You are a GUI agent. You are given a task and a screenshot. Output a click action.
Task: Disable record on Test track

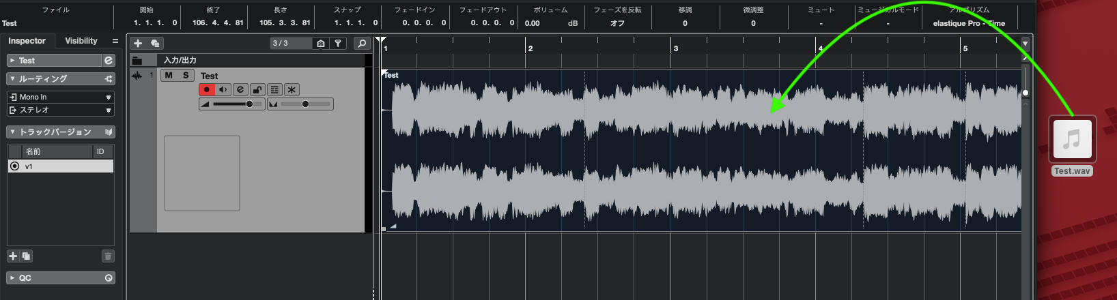pyautogui.click(x=206, y=89)
